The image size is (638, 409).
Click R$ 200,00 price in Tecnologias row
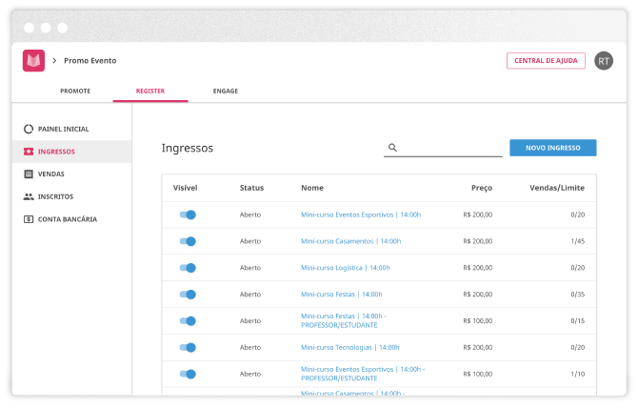coord(478,347)
